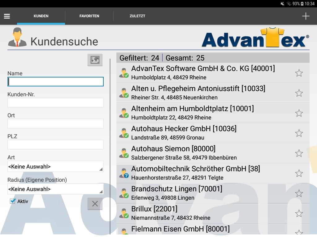Open the hamburger navigation menu
The width and height of the screenshot is (317, 237).
tap(7, 16)
